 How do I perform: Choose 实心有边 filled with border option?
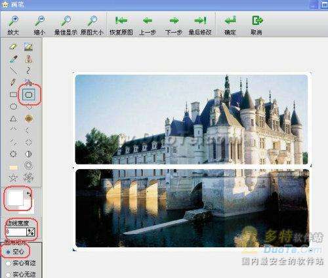point(21,263)
